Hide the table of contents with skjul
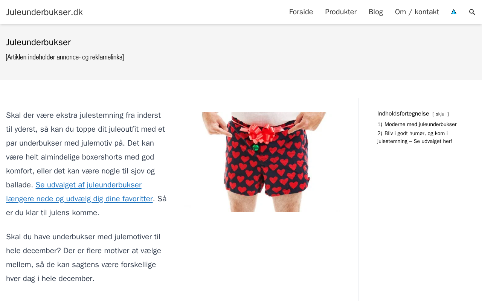 click(441, 114)
